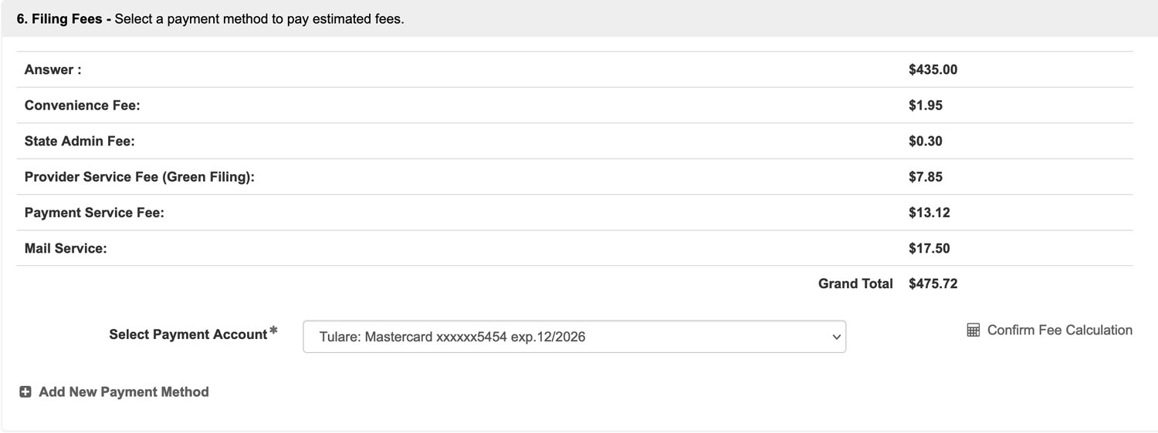Click the Convenience Fee label
The height and width of the screenshot is (433, 1158).
tap(82, 105)
